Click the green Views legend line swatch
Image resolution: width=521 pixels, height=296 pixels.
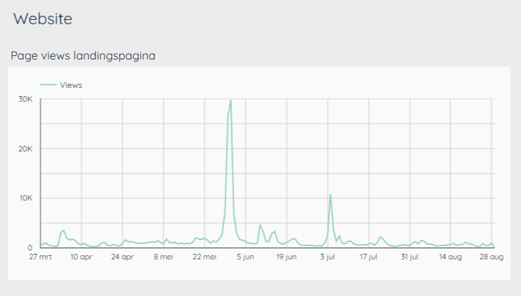(x=49, y=85)
